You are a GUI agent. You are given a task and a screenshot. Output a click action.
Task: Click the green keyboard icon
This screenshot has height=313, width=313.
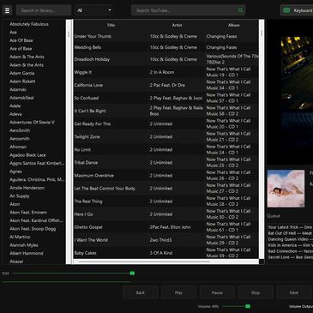click(286, 10)
